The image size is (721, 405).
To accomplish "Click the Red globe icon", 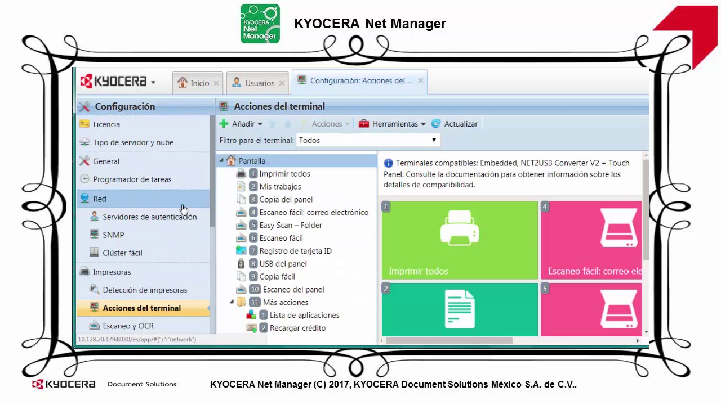I will (x=84, y=198).
